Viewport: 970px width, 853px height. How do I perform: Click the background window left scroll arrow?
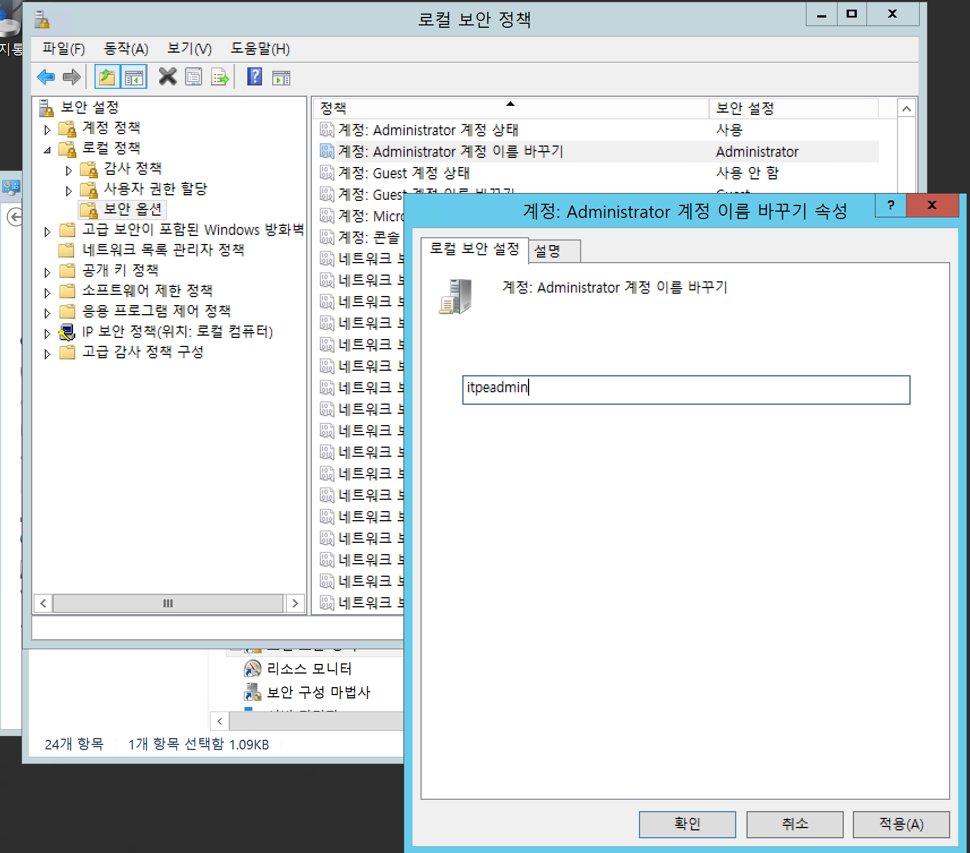[220, 721]
